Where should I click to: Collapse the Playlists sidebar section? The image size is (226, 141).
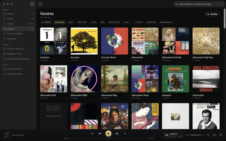click(35, 45)
